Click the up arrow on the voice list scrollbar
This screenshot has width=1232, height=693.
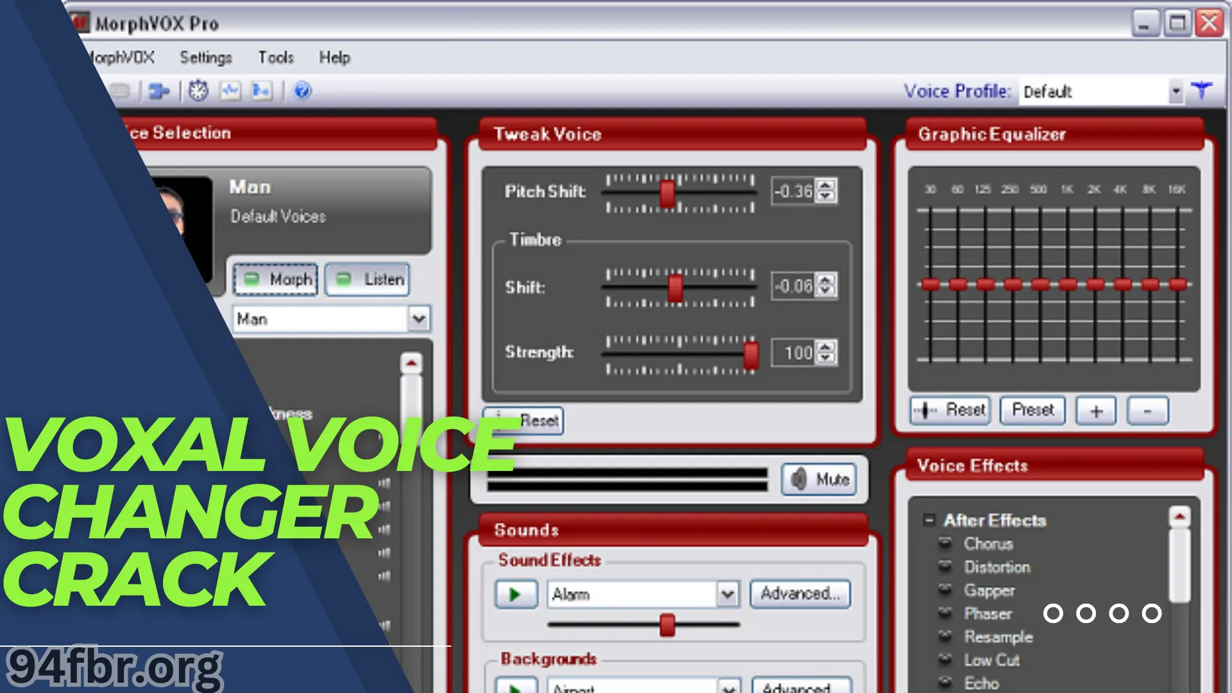pyautogui.click(x=411, y=363)
